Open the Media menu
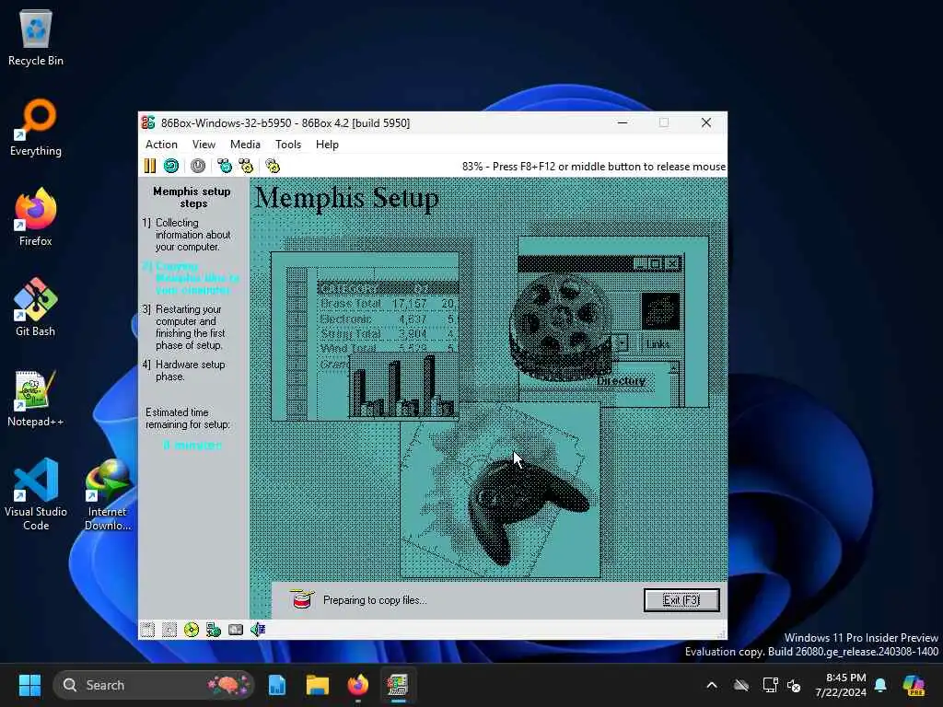Image resolution: width=943 pixels, height=707 pixels. click(x=245, y=145)
